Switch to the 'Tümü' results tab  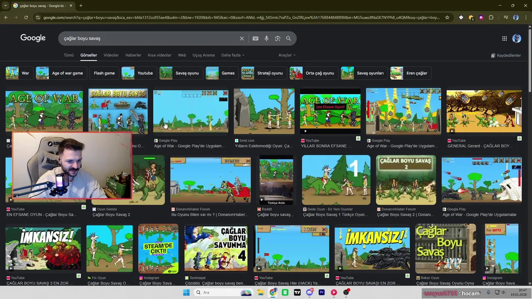(69, 55)
